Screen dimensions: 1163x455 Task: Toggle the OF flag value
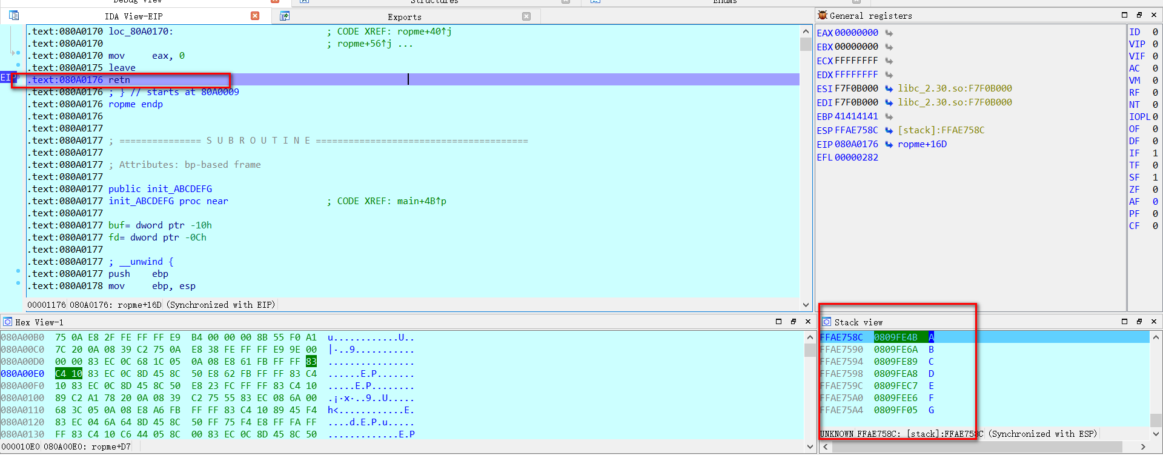[1155, 129]
